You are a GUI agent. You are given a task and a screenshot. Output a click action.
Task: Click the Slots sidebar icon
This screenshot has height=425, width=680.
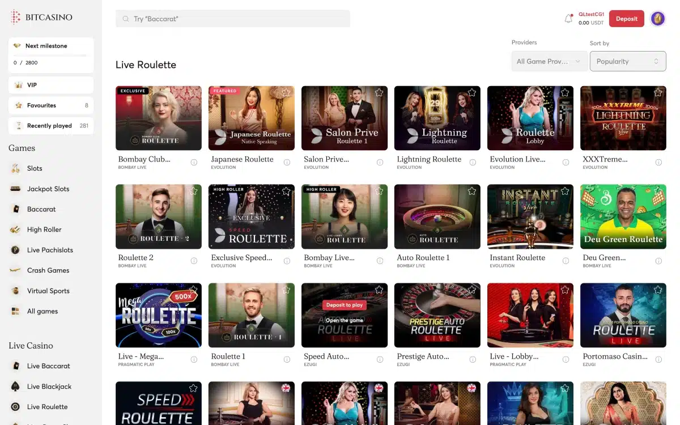[16, 168]
